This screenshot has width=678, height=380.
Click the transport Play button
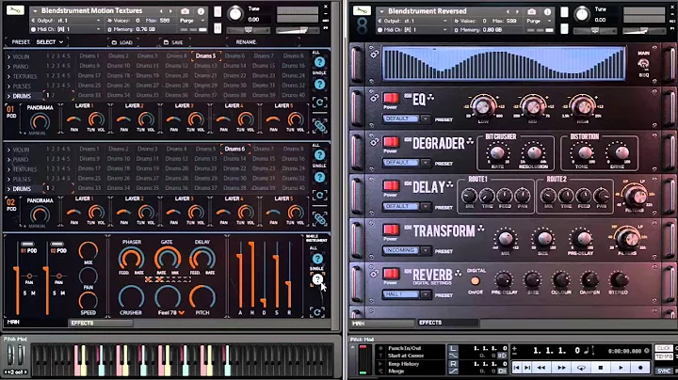621,368
